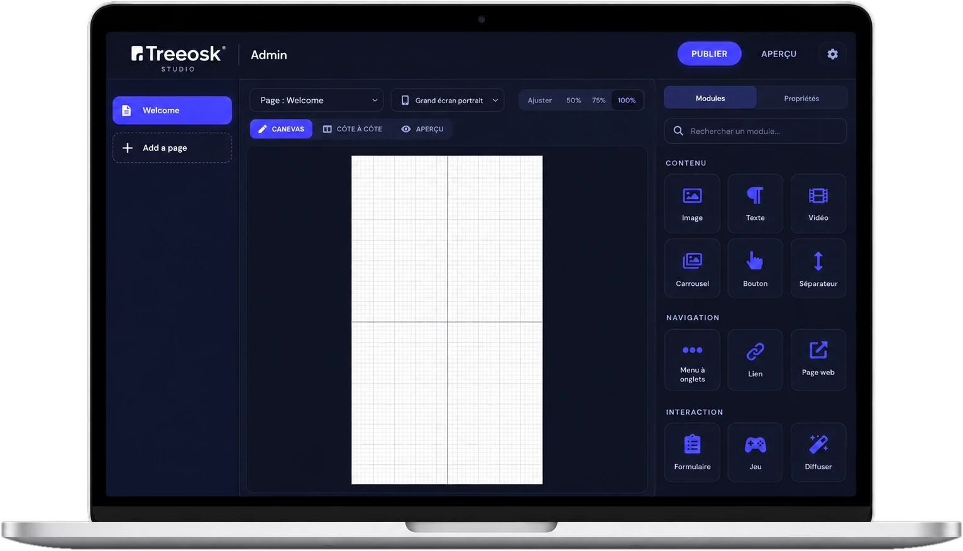Set zoom to 50%

point(573,101)
